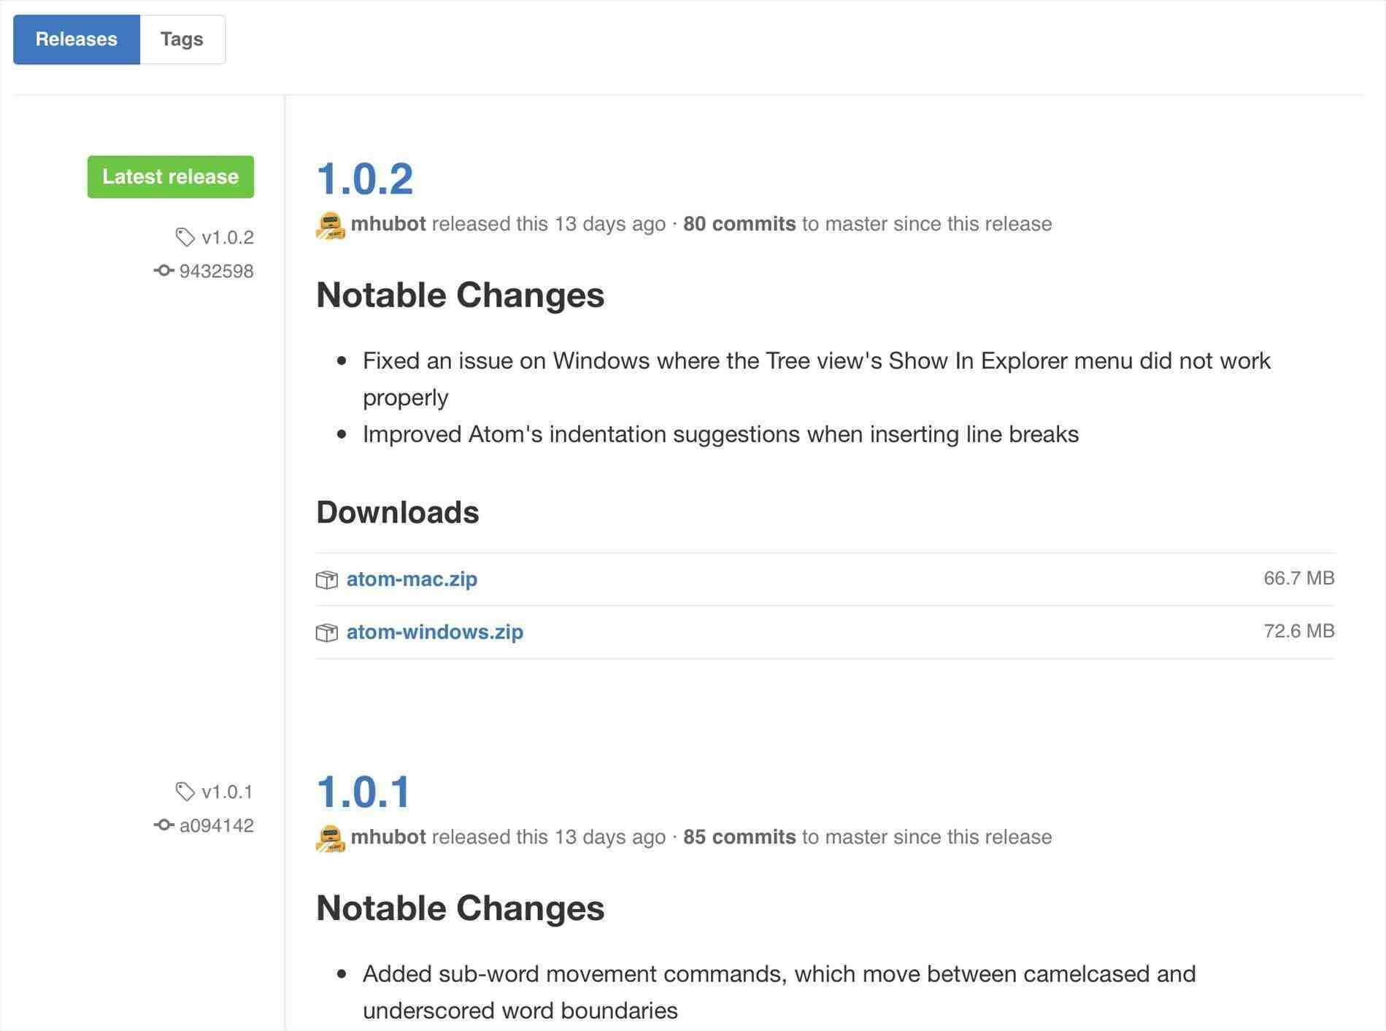Click the Latest release badge
This screenshot has width=1386, height=1031.
point(171,177)
